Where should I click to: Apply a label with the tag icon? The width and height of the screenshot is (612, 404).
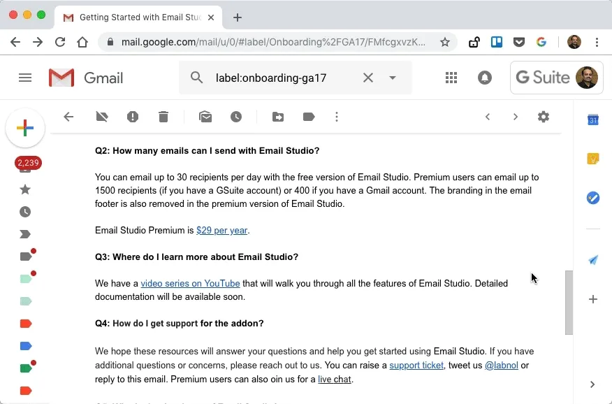(309, 117)
